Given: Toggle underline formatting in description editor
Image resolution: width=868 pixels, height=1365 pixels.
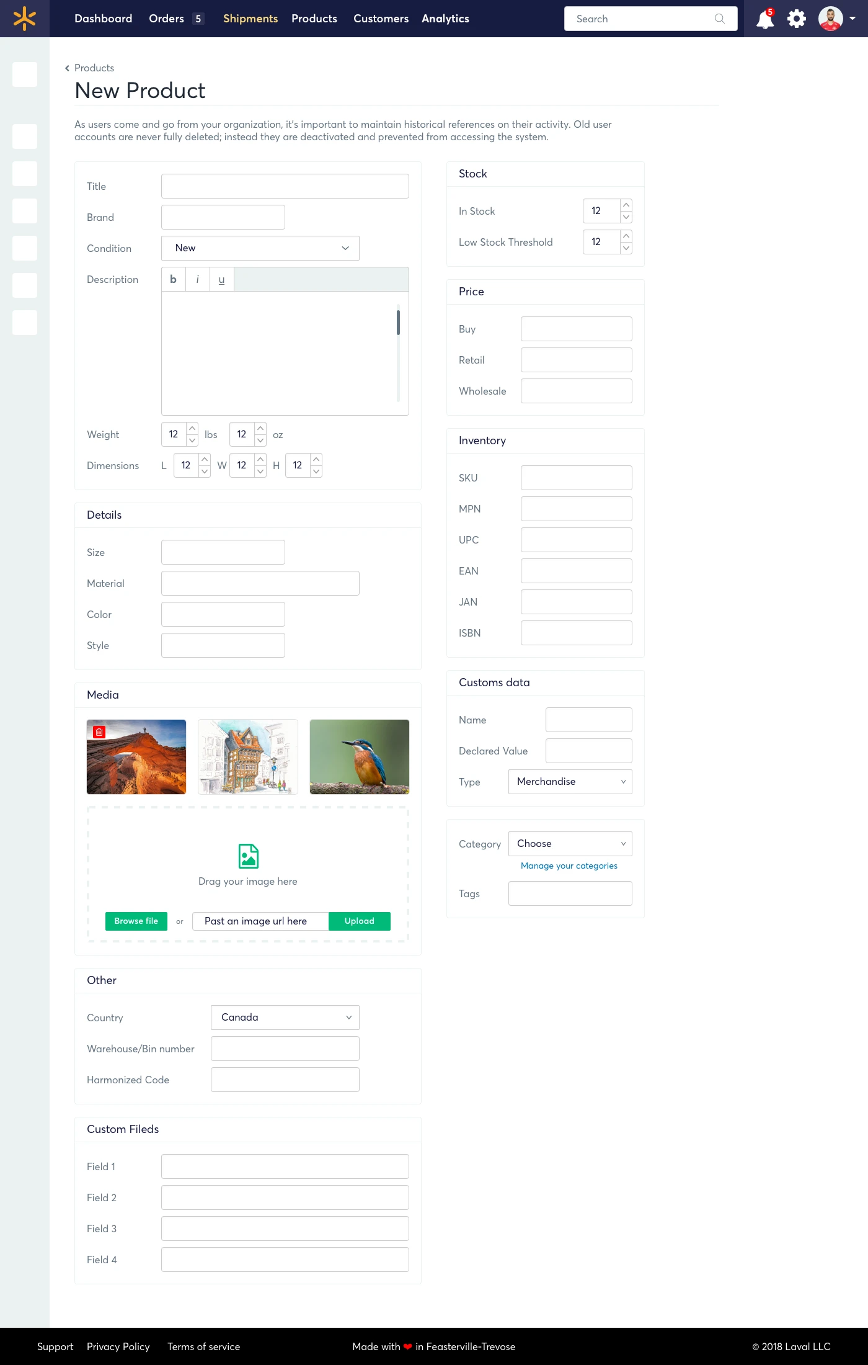Looking at the screenshot, I should coord(221,279).
